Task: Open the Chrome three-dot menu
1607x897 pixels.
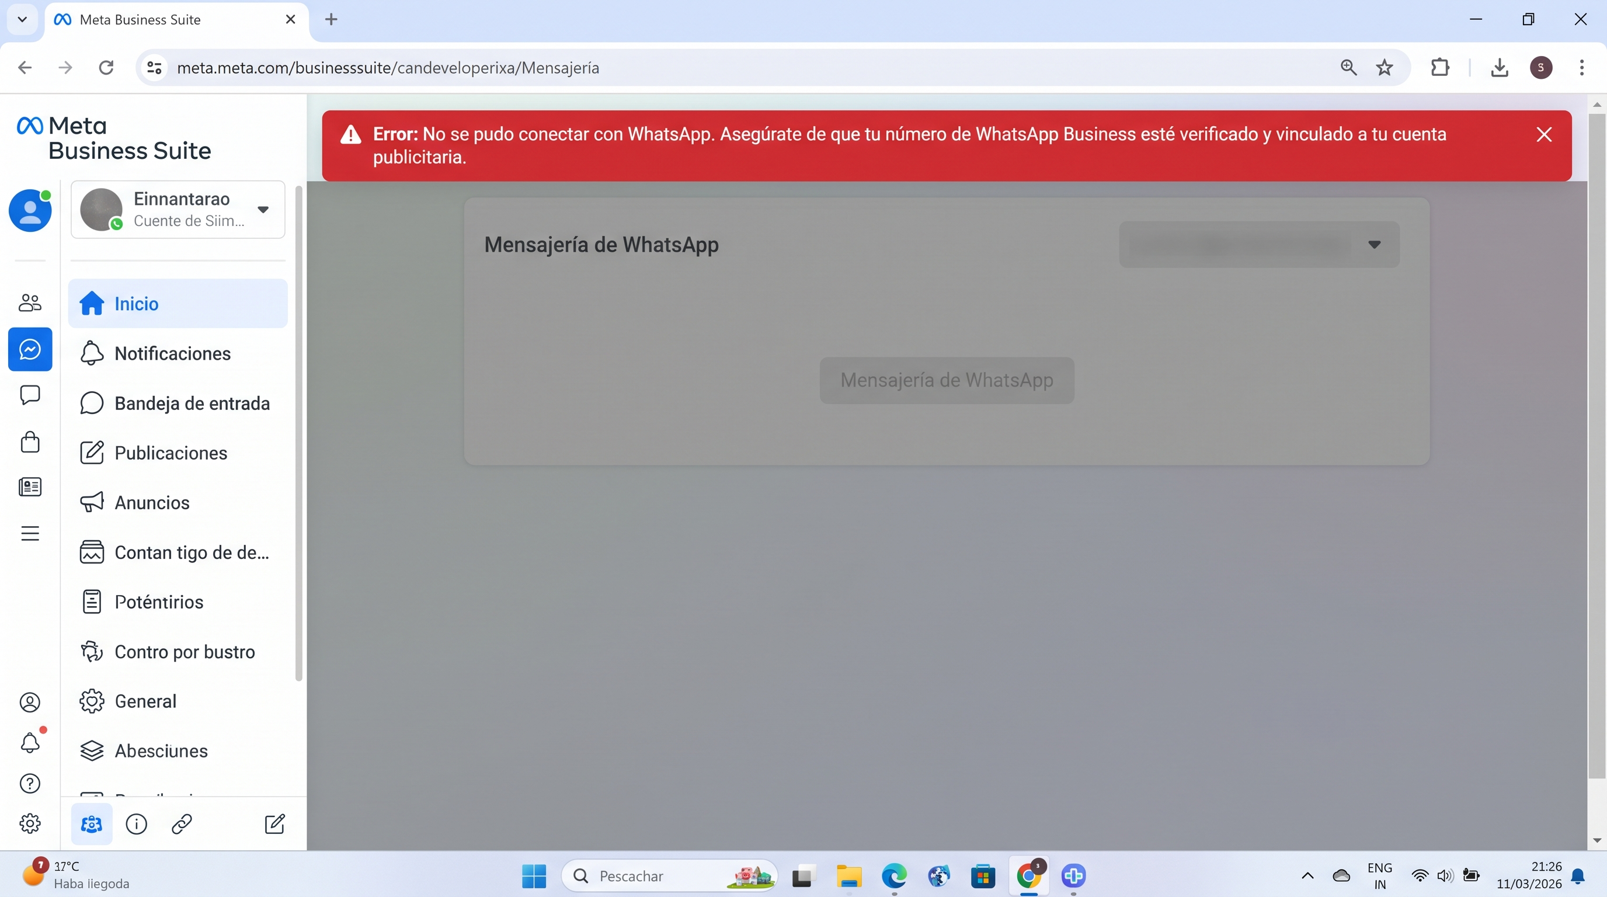Action: tap(1581, 67)
